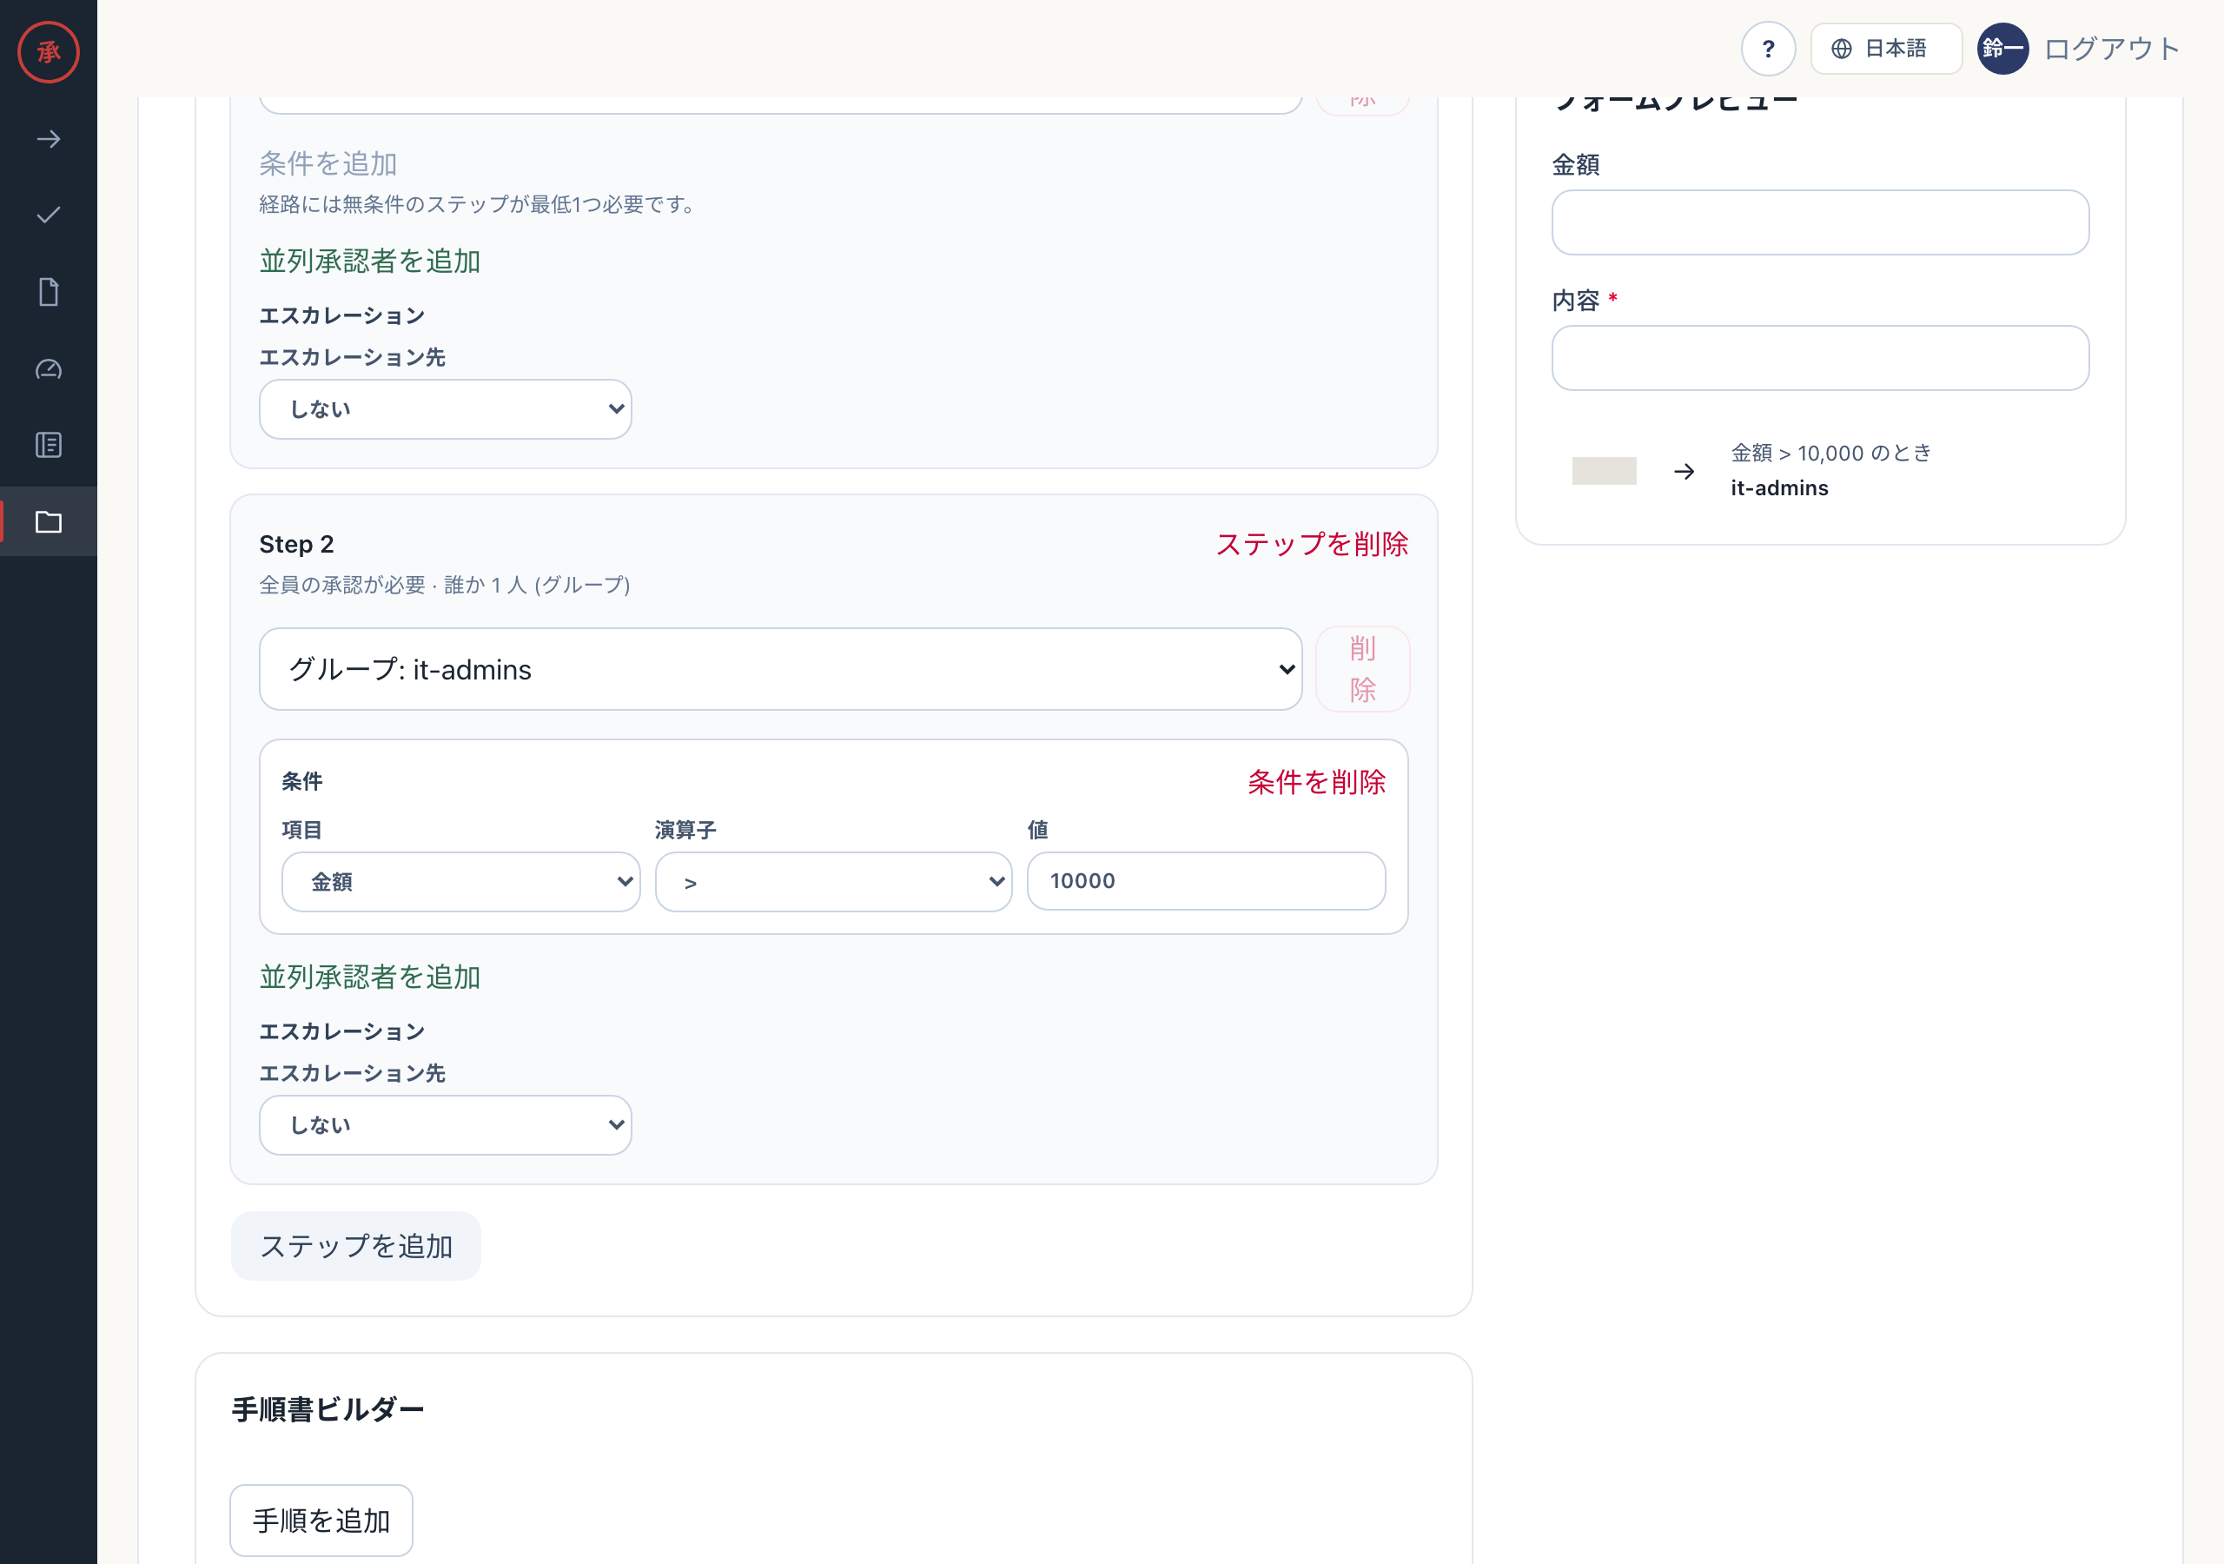The image size is (2224, 1564).
Task: Click the 手順を追加 button
Action: pos(321,1521)
